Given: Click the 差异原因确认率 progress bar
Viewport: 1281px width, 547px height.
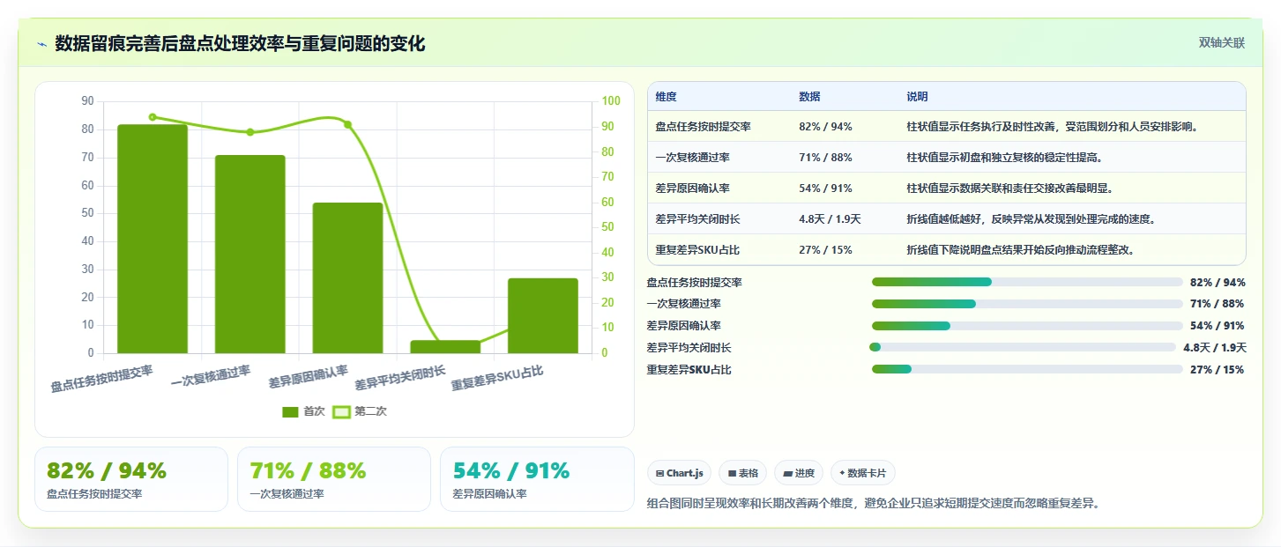Looking at the screenshot, I should (x=1027, y=326).
